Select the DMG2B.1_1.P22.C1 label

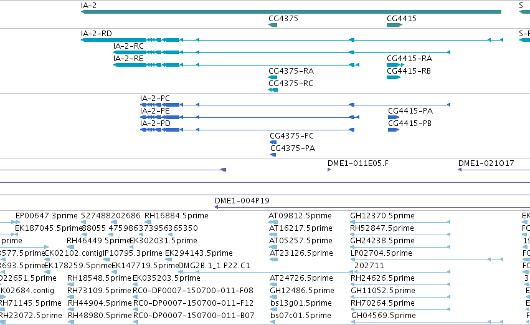pos(214,266)
